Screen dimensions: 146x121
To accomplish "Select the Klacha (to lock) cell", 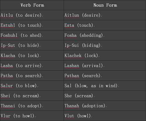I will point(32,55).
